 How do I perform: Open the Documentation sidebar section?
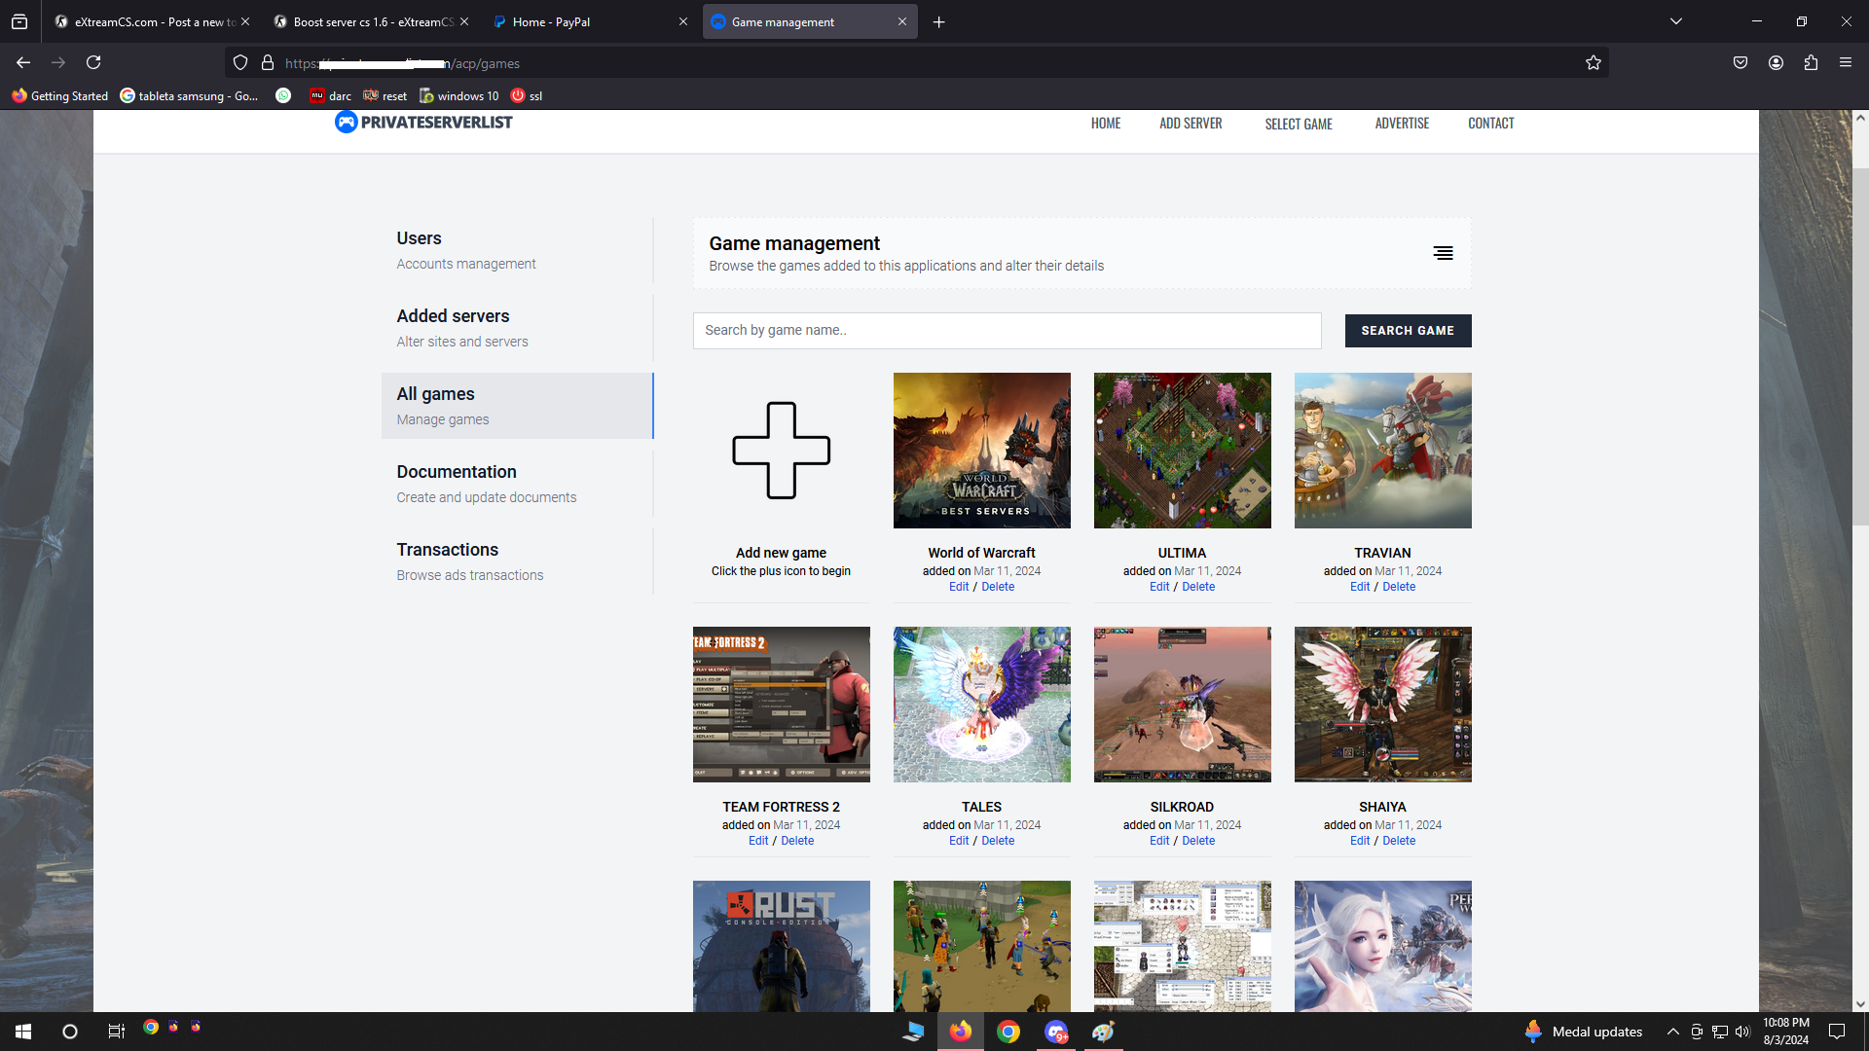(x=517, y=484)
